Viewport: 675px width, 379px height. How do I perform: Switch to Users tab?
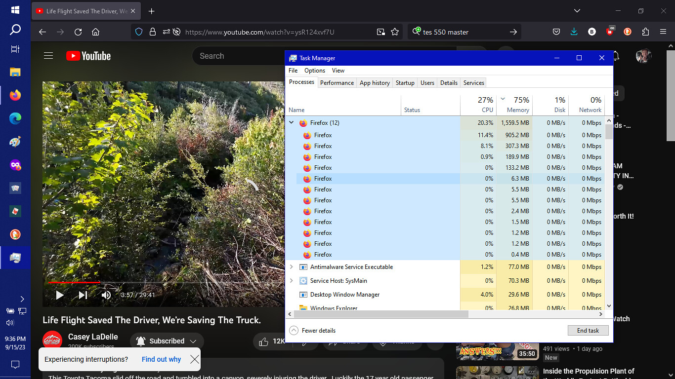[x=427, y=83]
